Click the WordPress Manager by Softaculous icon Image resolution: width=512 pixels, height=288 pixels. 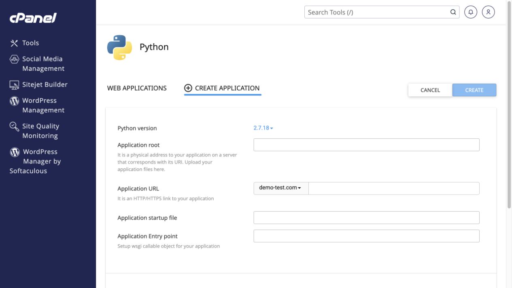(x=15, y=152)
